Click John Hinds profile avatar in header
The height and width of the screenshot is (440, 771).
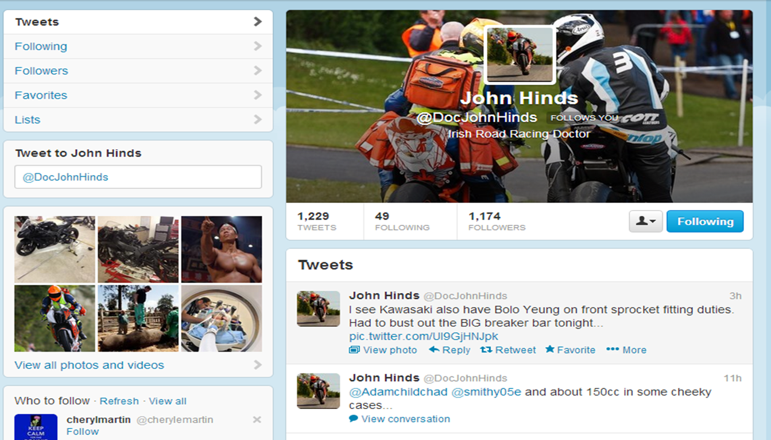pyautogui.click(x=520, y=54)
